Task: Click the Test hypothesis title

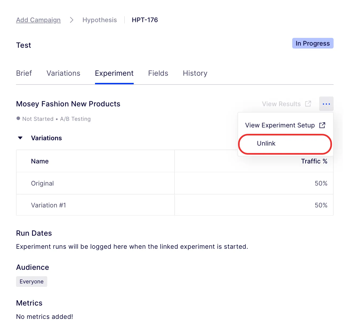Action: click(23, 45)
